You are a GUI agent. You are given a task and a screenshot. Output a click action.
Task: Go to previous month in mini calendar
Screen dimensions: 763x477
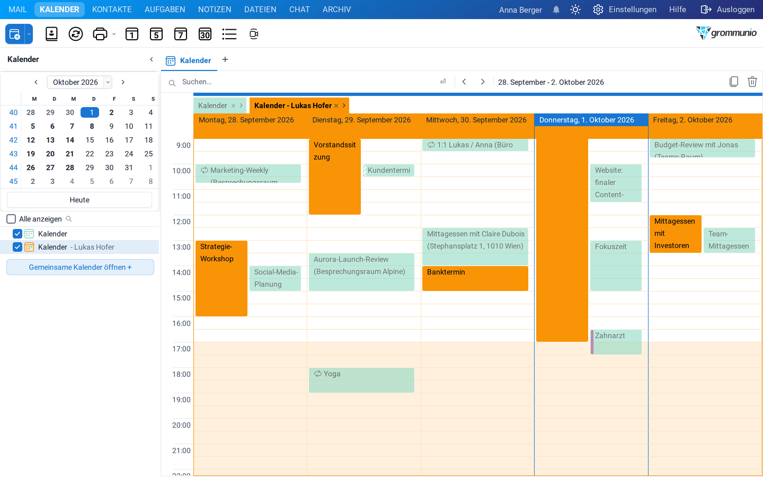(36, 82)
